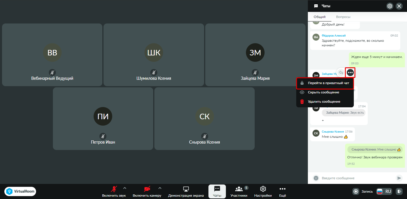Choose Удалить сообщение in the menu

[325, 102]
